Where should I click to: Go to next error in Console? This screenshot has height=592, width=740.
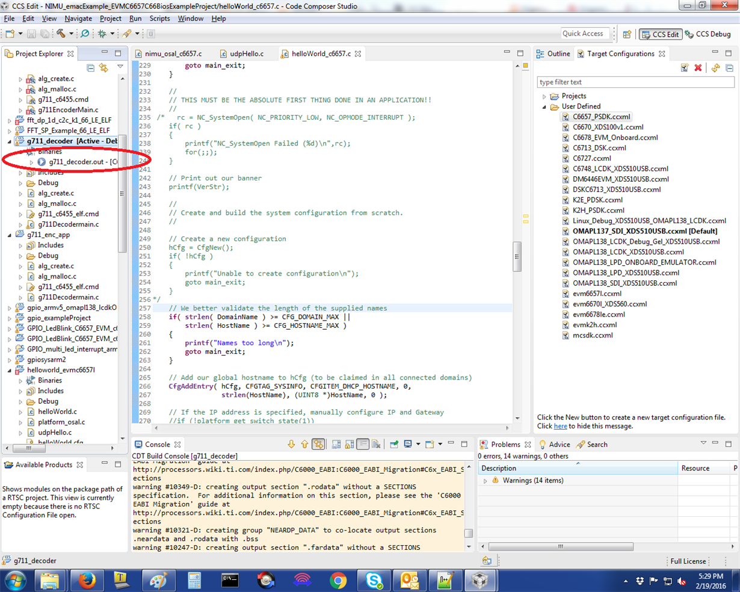point(291,445)
